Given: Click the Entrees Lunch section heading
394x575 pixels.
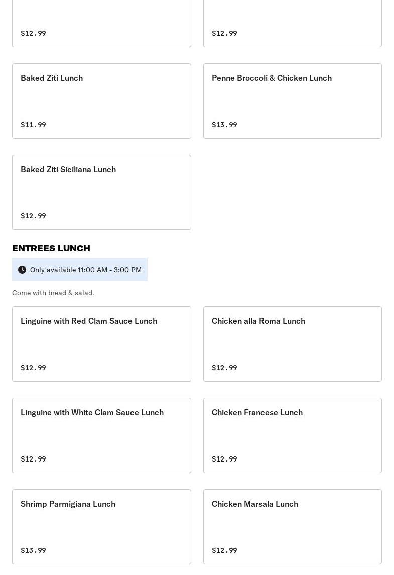Looking at the screenshot, I should pos(51,248).
